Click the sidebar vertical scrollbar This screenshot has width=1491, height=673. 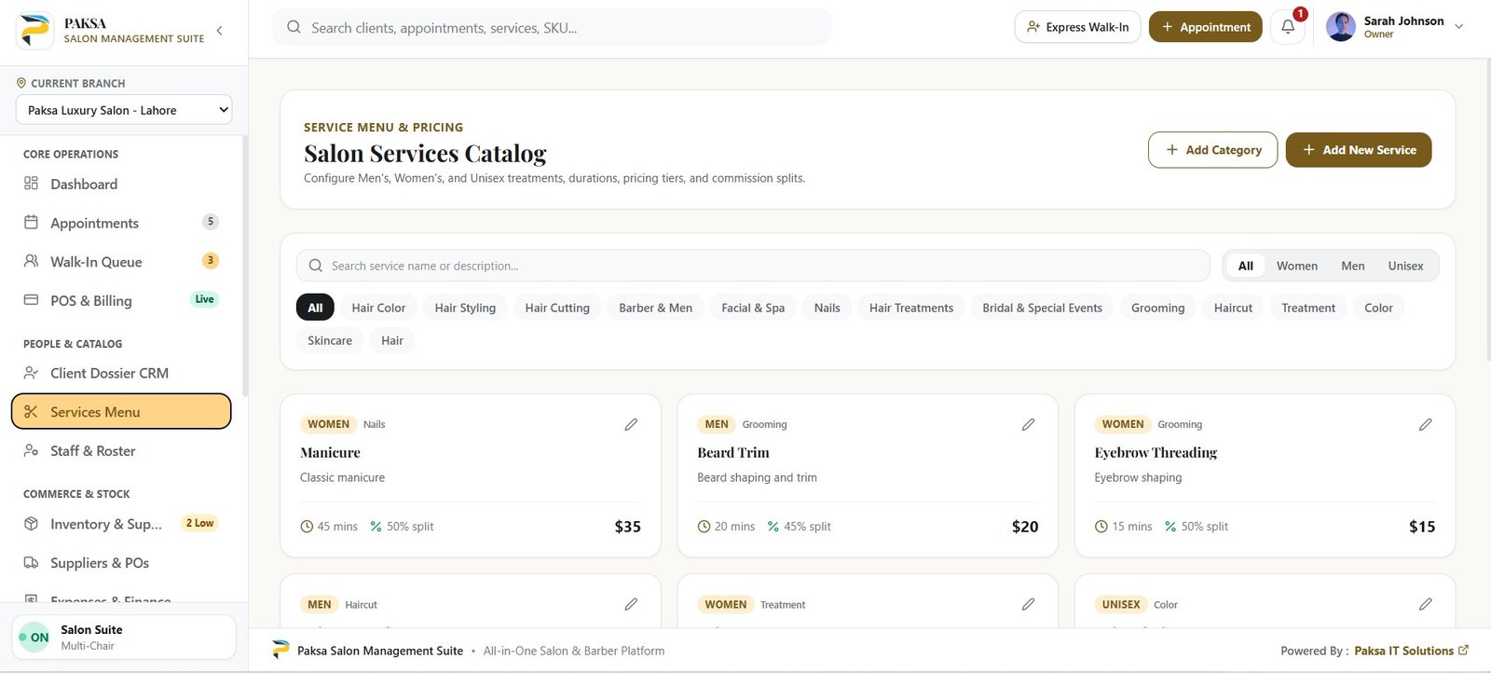(x=245, y=266)
